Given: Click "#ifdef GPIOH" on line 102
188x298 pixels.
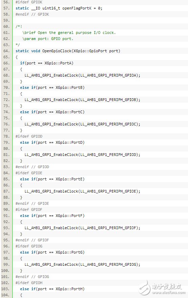Looking at the screenshot, I should pos(29,283).
